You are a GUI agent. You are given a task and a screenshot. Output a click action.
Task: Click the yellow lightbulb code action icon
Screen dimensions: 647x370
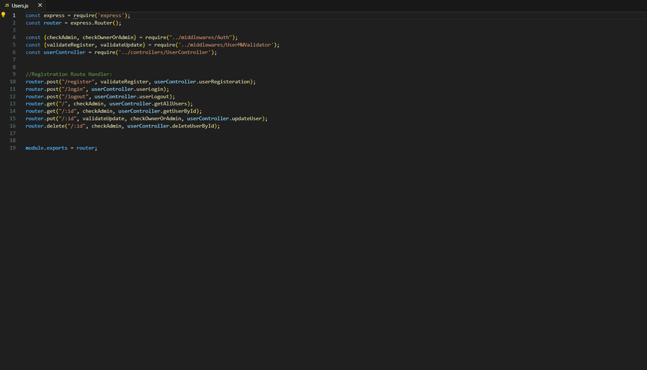(3, 15)
